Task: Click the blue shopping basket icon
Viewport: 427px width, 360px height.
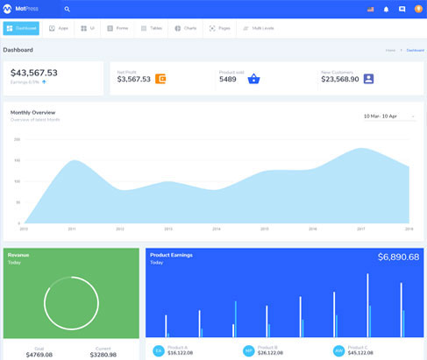Action: [x=253, y=79]
